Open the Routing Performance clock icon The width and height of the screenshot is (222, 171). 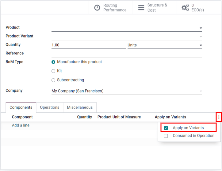[x=97, y=8]
